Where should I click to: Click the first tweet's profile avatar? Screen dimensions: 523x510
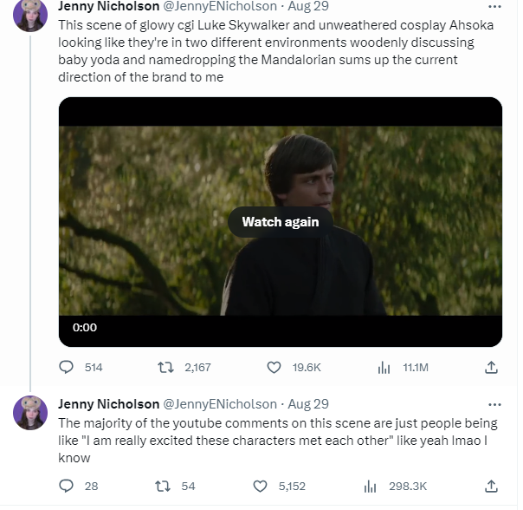30,14
